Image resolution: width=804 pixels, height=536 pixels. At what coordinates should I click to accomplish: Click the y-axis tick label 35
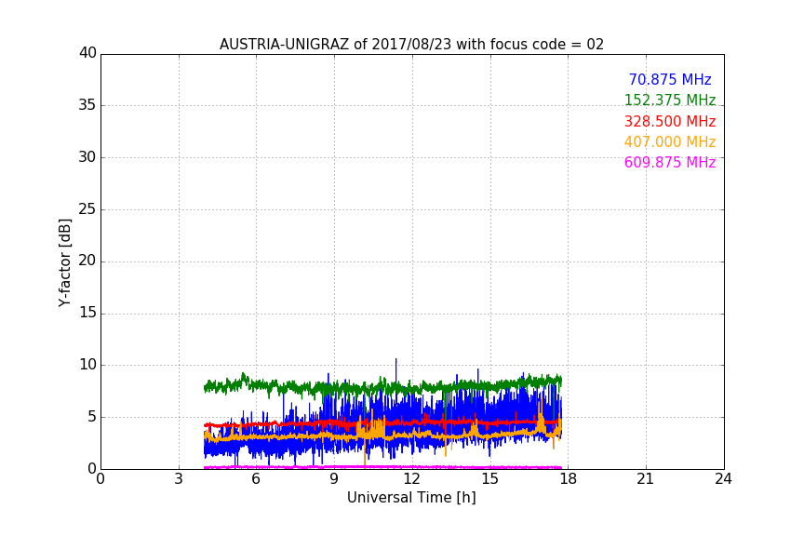point(87,105)
